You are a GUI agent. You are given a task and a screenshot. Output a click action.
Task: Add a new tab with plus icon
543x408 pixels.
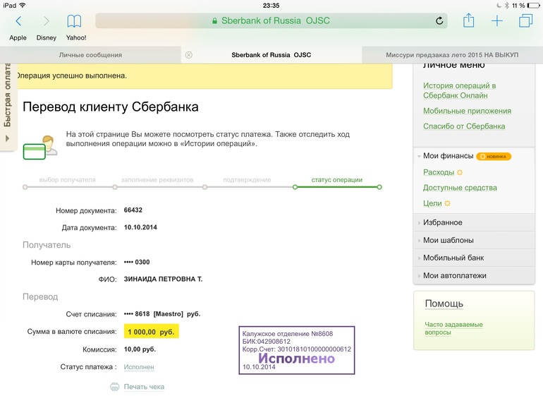pyautogui.click(x=497, y=20)
